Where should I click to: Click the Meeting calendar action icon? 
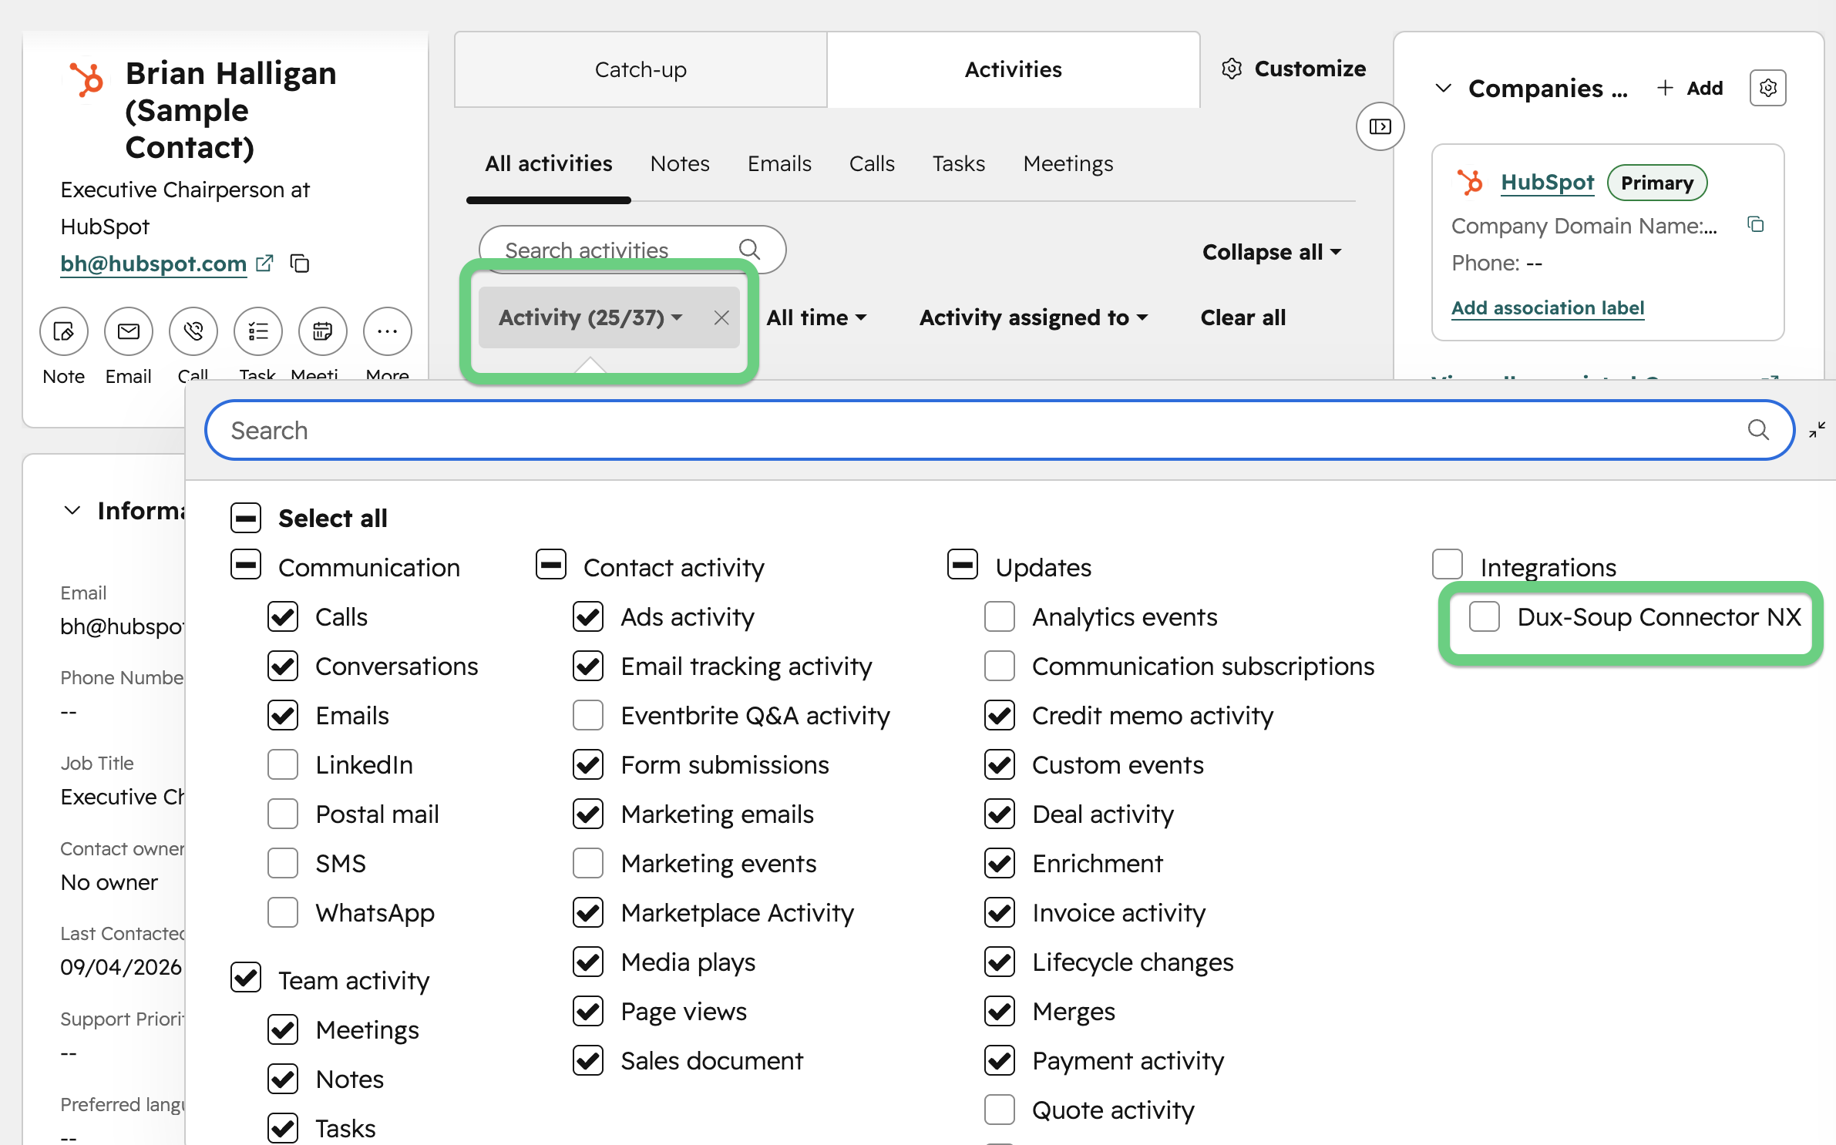(323, 331)
